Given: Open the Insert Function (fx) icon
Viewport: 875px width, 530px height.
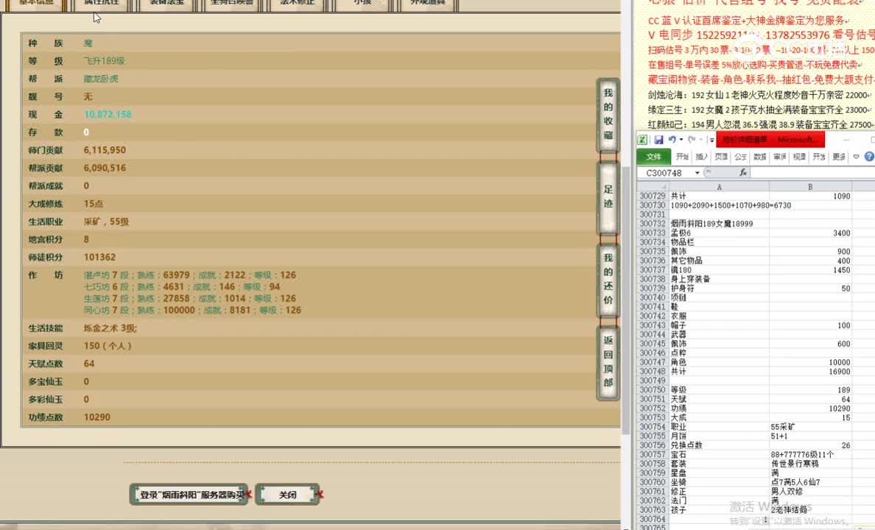Looking at the screenshot, I should 743,172.
